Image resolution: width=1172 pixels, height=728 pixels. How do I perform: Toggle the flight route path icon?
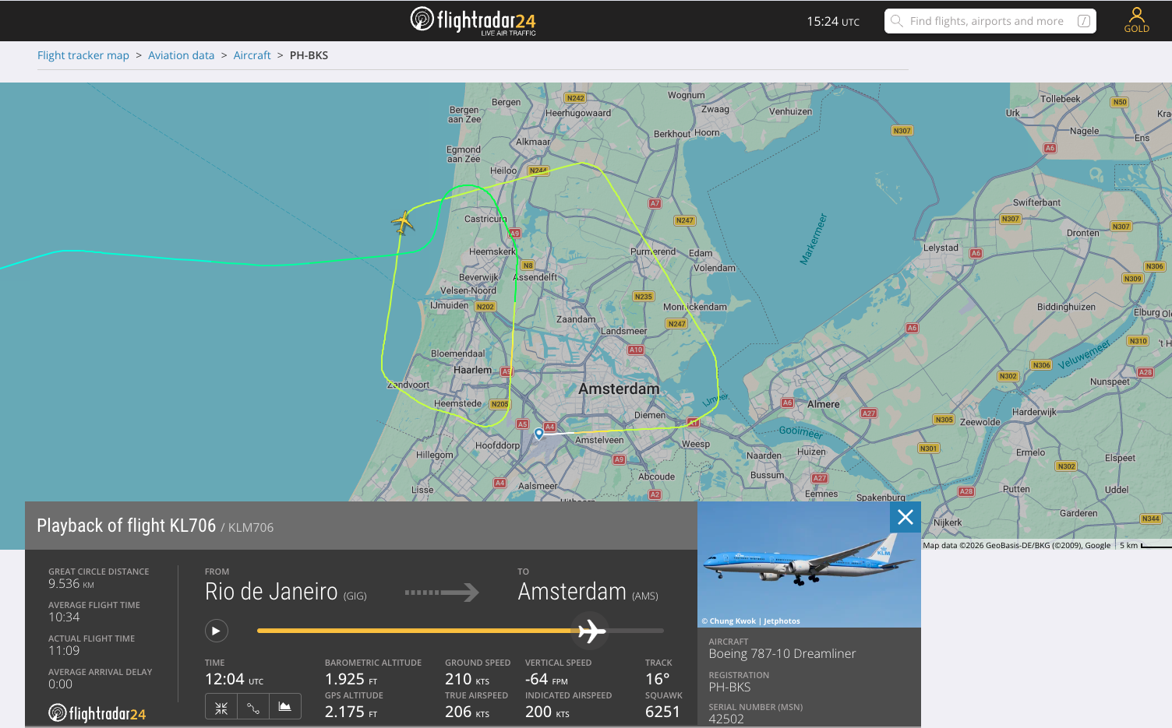[x=253, y=708]
